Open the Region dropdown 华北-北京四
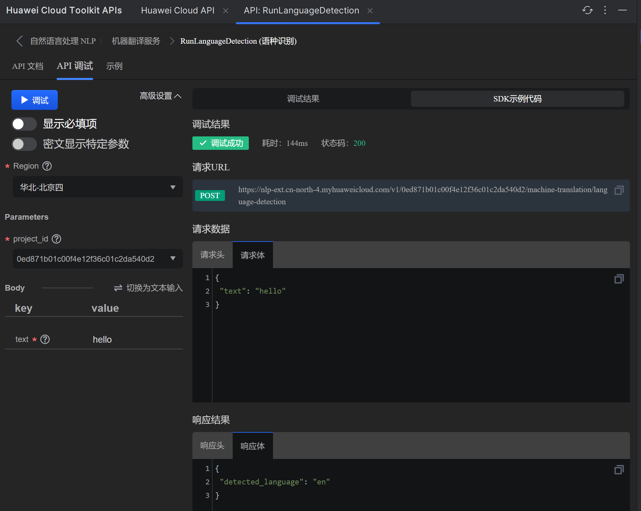Screen dimensions: 641x511 click(x=98, y=187)
